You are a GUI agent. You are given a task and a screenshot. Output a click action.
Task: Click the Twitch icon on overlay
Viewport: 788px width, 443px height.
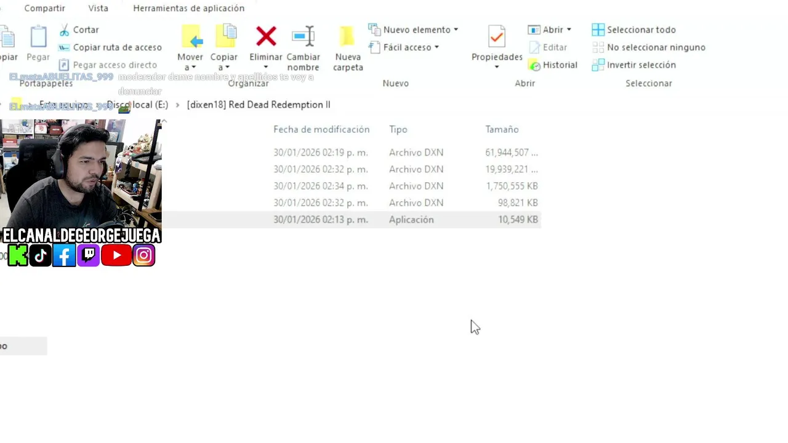click(88, 255)
